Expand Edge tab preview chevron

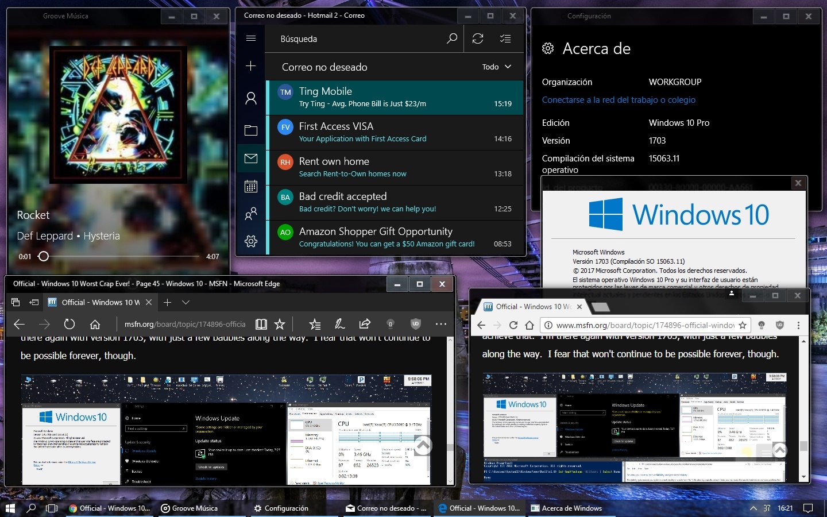(186, 302)
